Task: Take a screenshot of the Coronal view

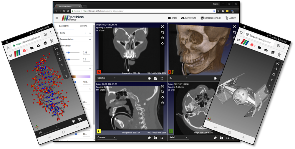Action: coord(155,138)
